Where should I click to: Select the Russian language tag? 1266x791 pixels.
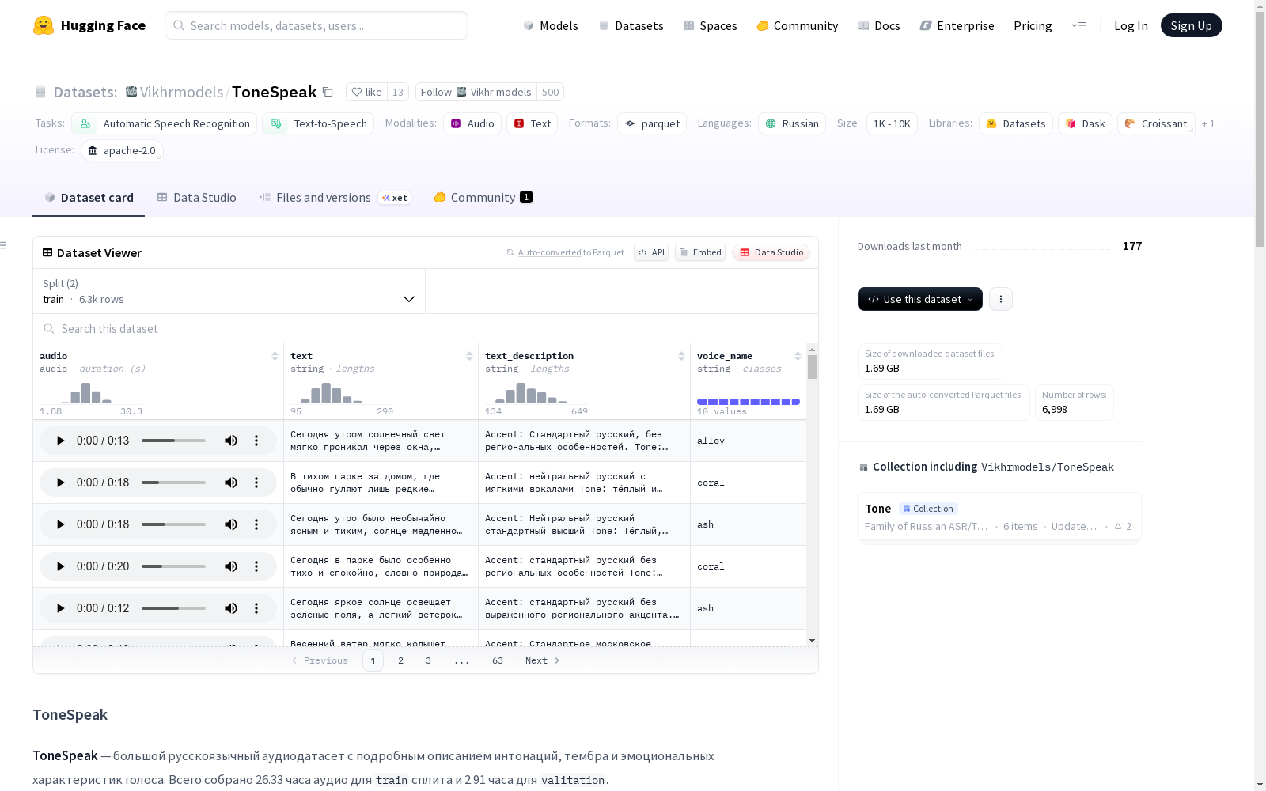792,123
